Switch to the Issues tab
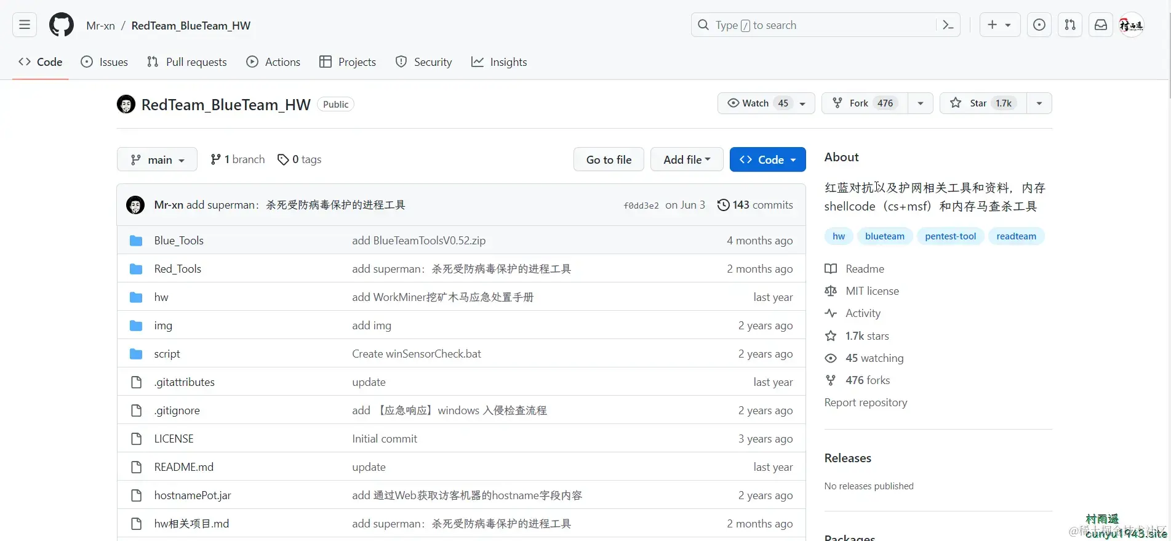This screenshot has height=541, width=1171. click(x=105, y=62)
